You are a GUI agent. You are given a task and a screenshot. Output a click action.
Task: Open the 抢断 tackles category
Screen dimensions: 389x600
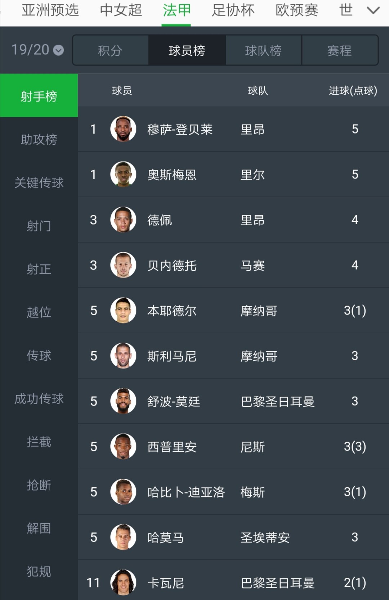(x=39, y=485)
